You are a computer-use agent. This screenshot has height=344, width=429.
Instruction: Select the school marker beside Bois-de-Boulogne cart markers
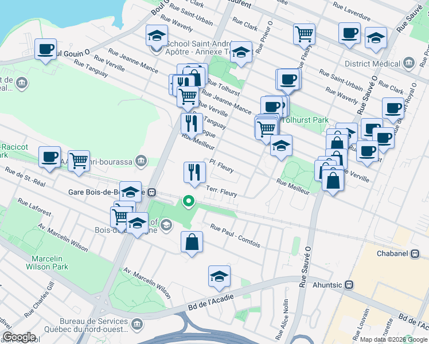[x=137, y=224]
